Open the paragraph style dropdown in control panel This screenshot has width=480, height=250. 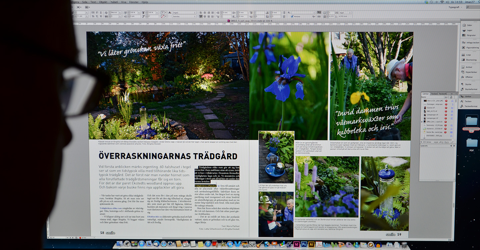coord(303,12)
